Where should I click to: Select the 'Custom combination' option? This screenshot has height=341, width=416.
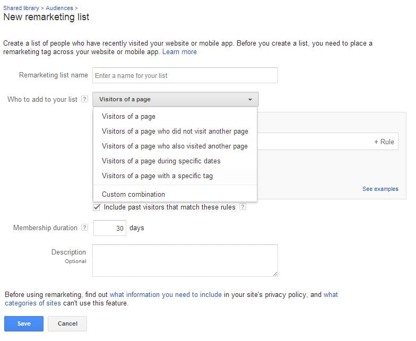point(133,195)
